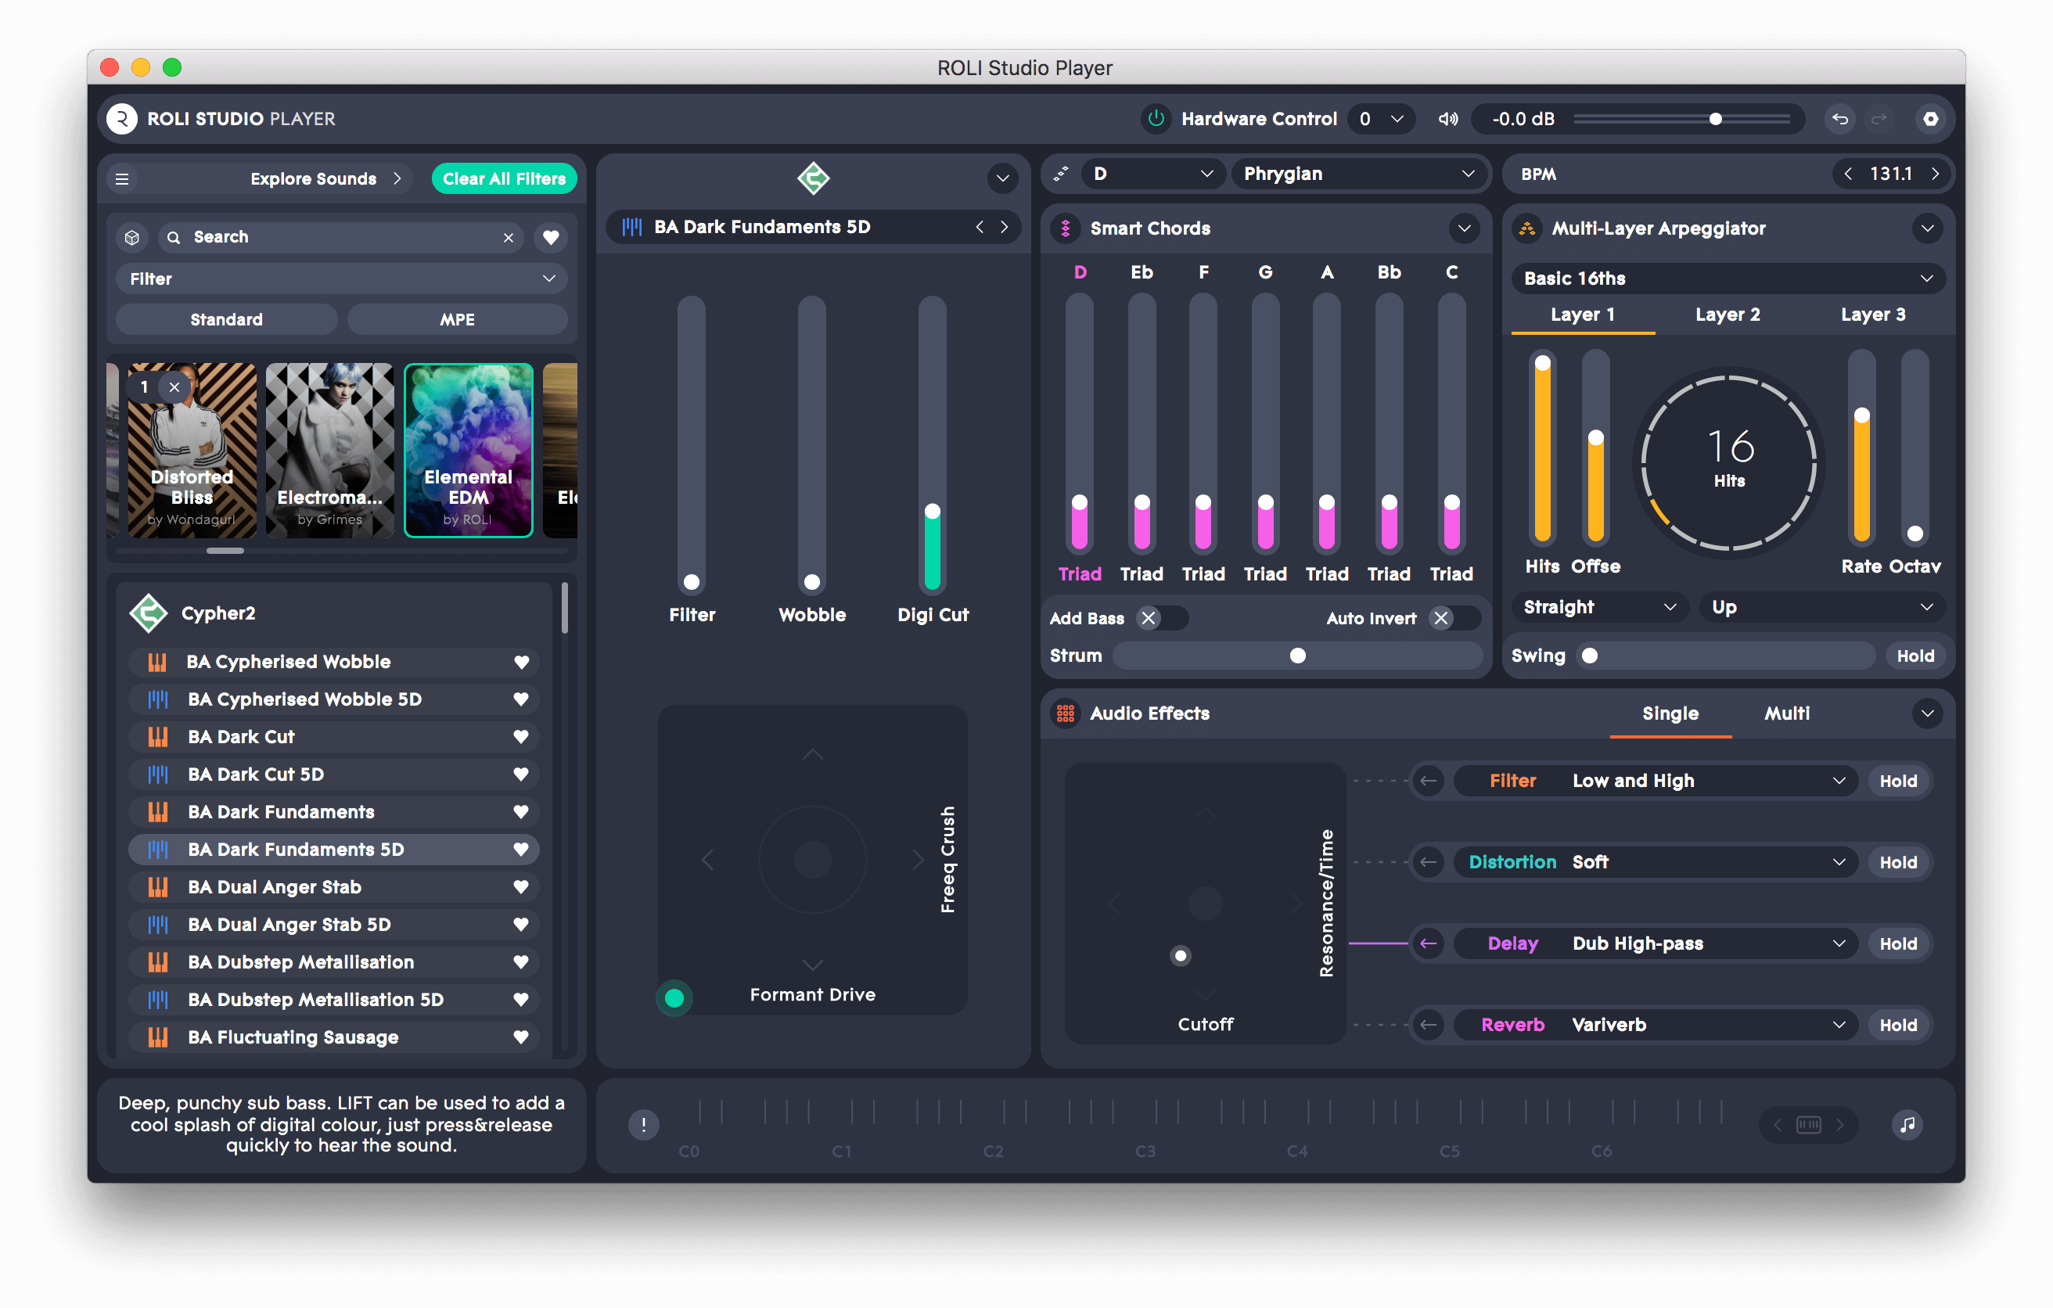The height and width of the screenshot is (1308, 2053).
Task: Click the Multi-Layer Arpeggiator orange icon
Action: point(1527,228)
